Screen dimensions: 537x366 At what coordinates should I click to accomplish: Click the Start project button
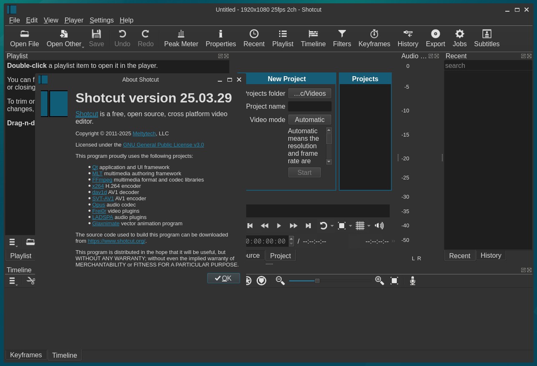(x=304, y=172)
